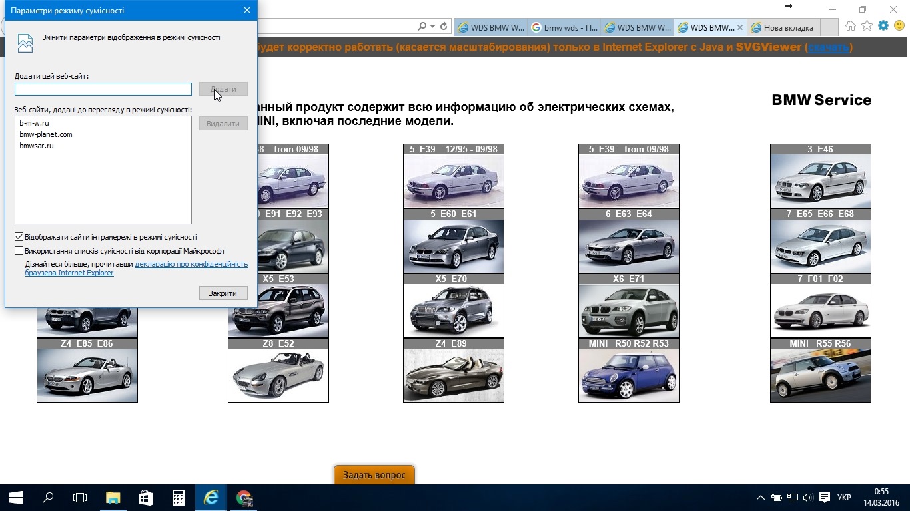The width and height of the screenshot is (910, 511).
Task: Open the Z8 E52 car thumbnail
Action: (x=278, y=370)
